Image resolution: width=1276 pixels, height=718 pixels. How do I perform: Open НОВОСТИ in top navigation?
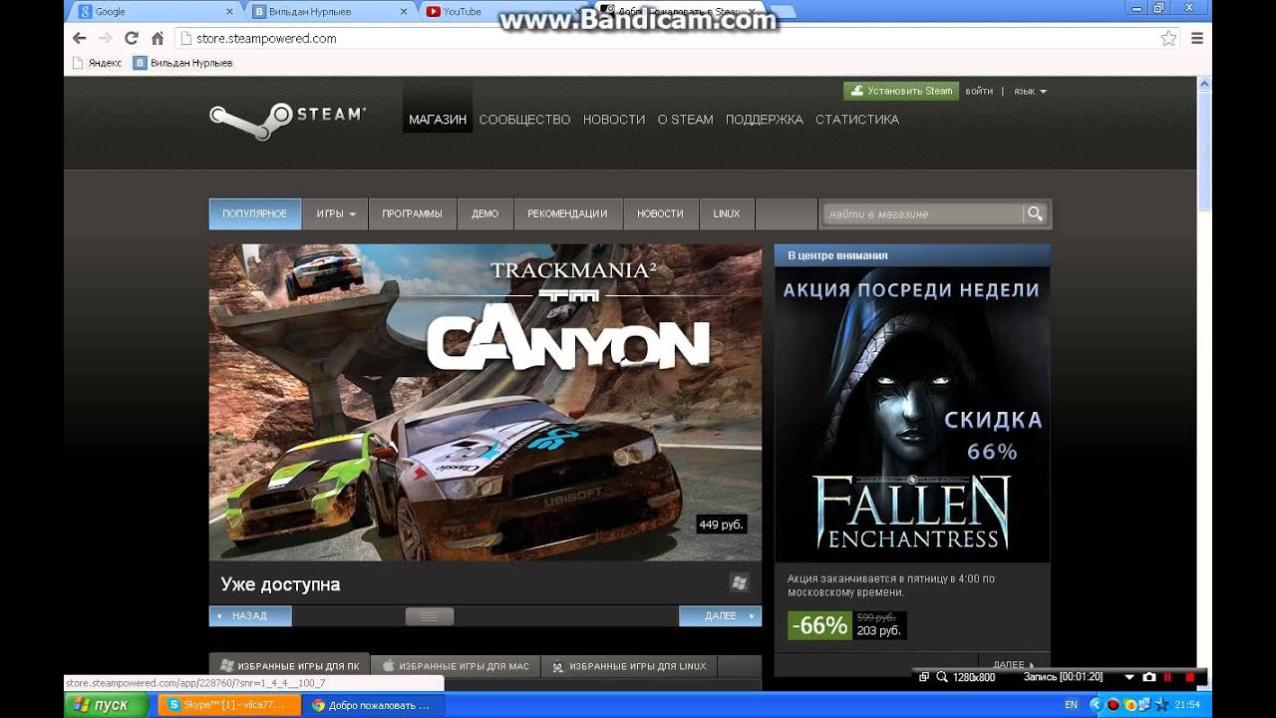pos(614,119)
